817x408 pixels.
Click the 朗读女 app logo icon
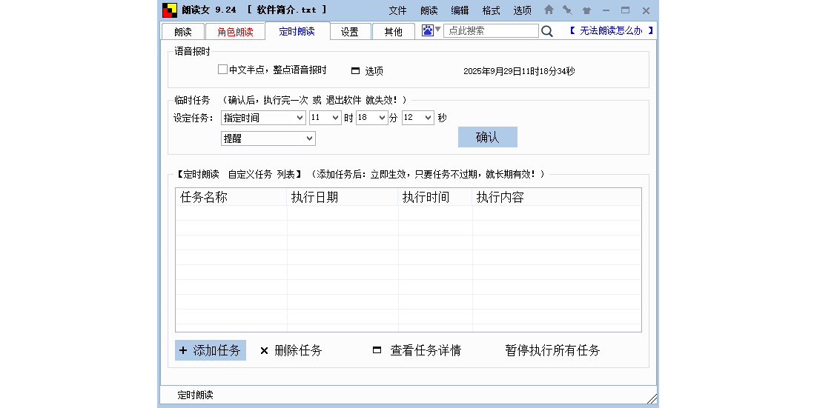170,10
